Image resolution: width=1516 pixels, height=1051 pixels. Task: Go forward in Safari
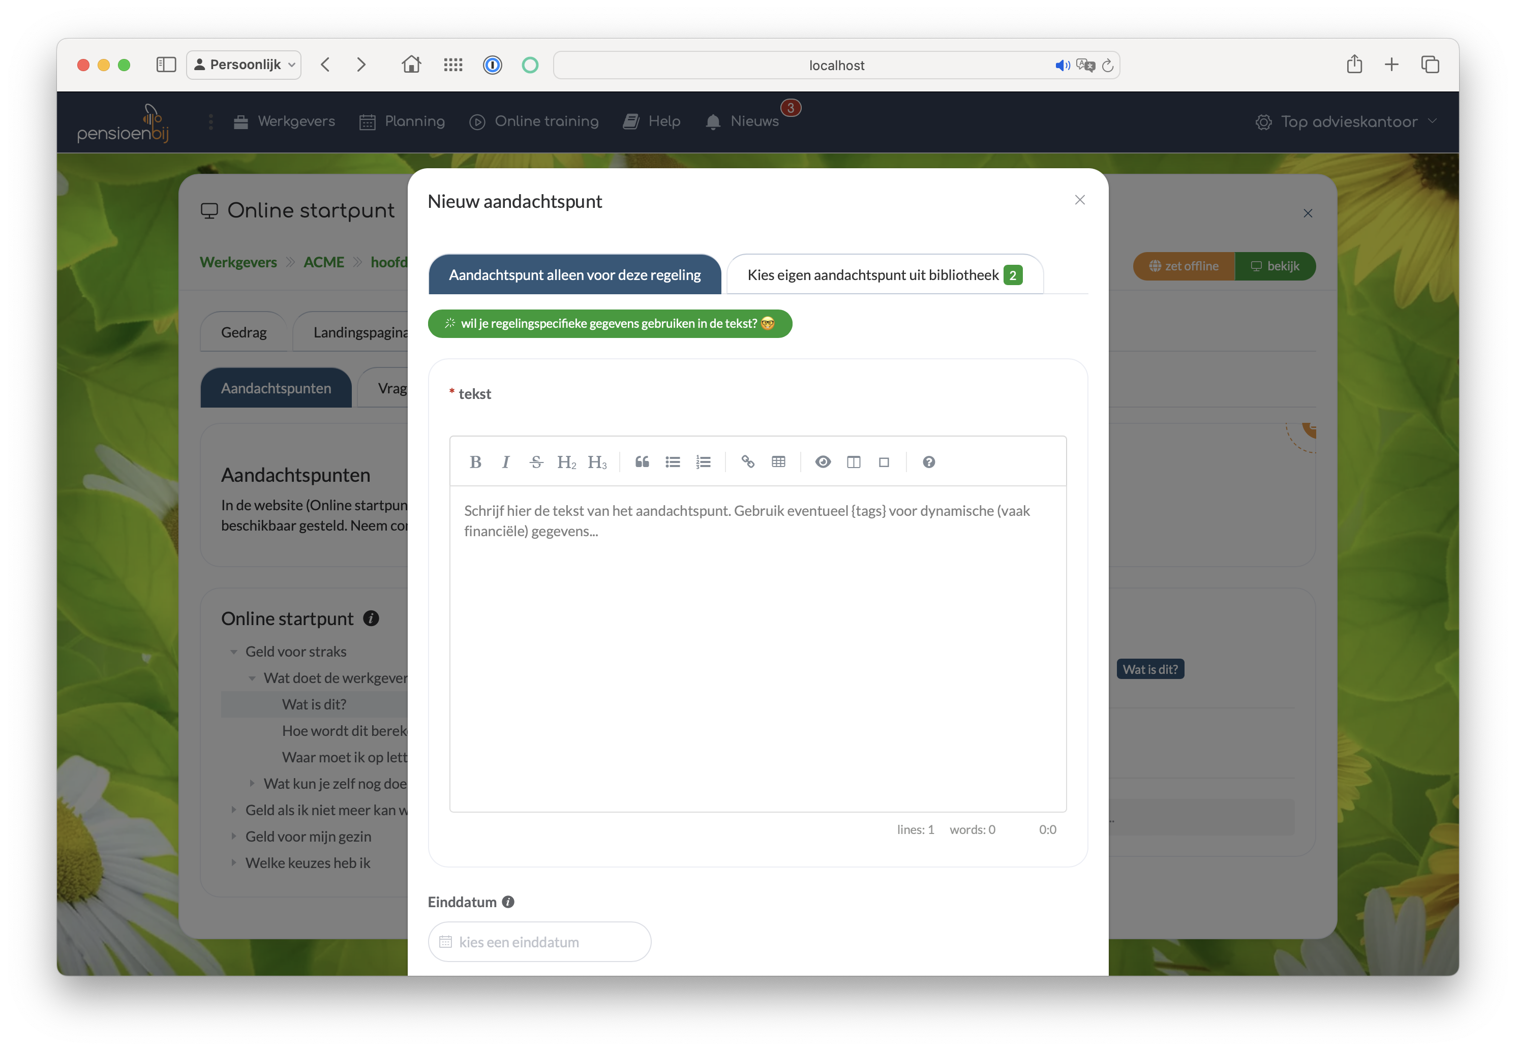coord(361,65)
